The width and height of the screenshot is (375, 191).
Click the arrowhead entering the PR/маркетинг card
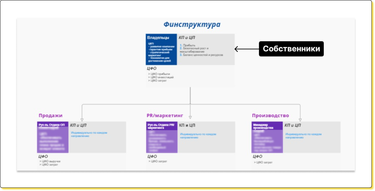pyautogui.click(x=190, y=117)
